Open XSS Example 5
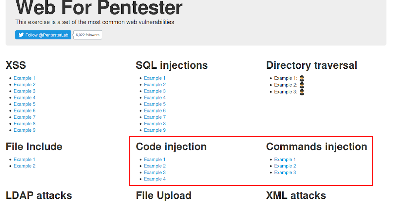393x206 pixels. pos(25,104)
